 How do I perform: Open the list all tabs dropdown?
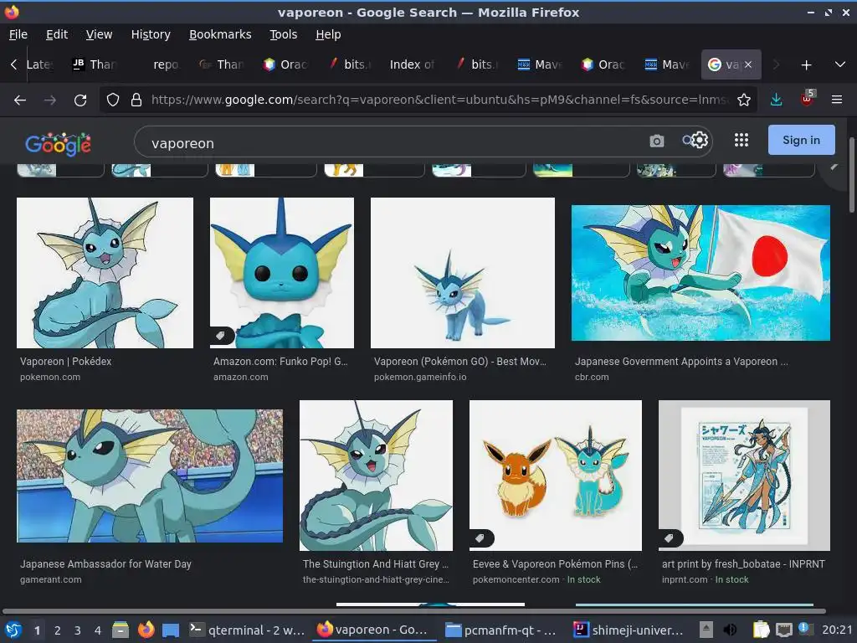point(840,64)
